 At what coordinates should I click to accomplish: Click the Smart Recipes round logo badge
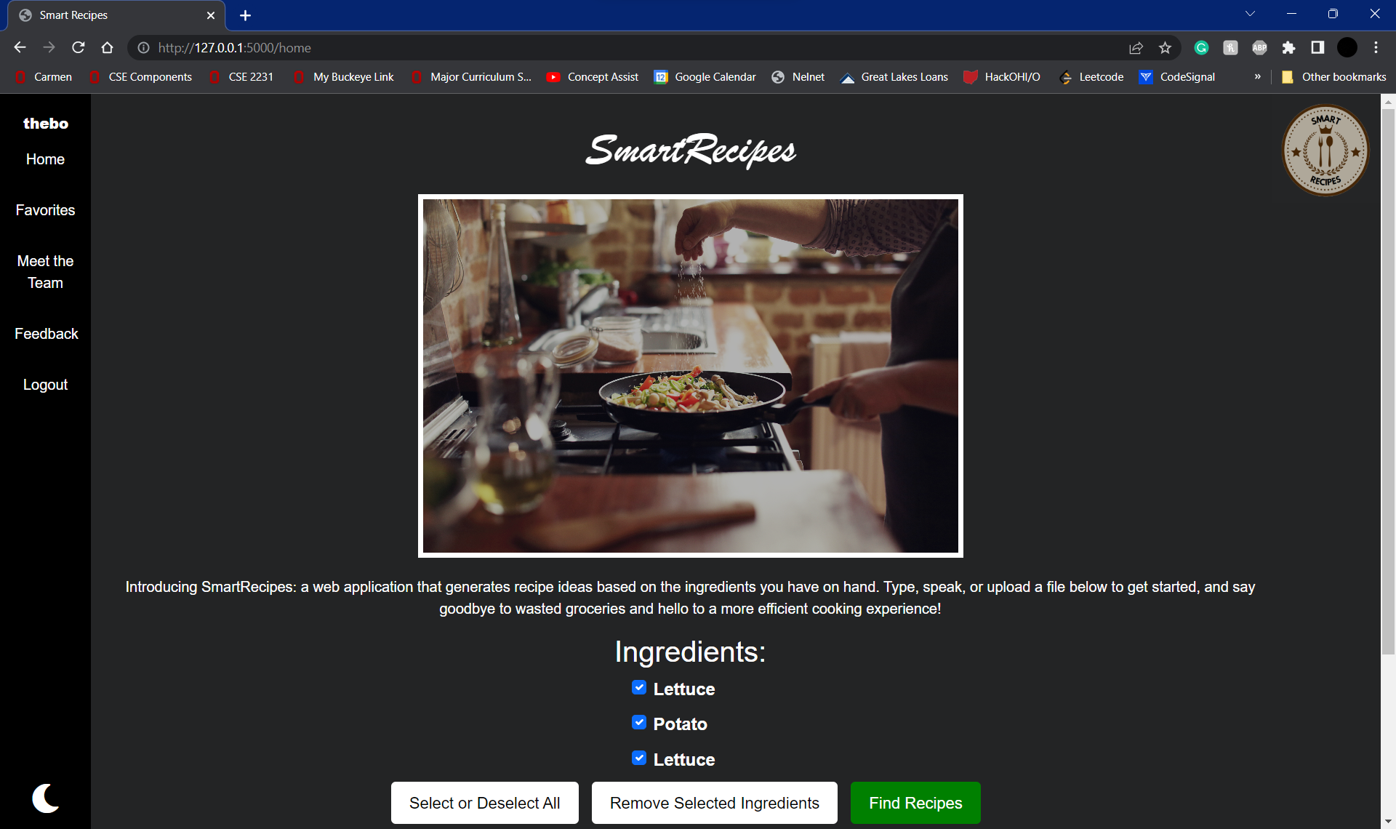pyautogui.click(x=1325, y=151)
